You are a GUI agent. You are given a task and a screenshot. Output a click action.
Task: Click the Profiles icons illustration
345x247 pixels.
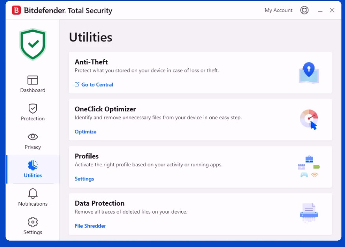[x=309, y=167]
